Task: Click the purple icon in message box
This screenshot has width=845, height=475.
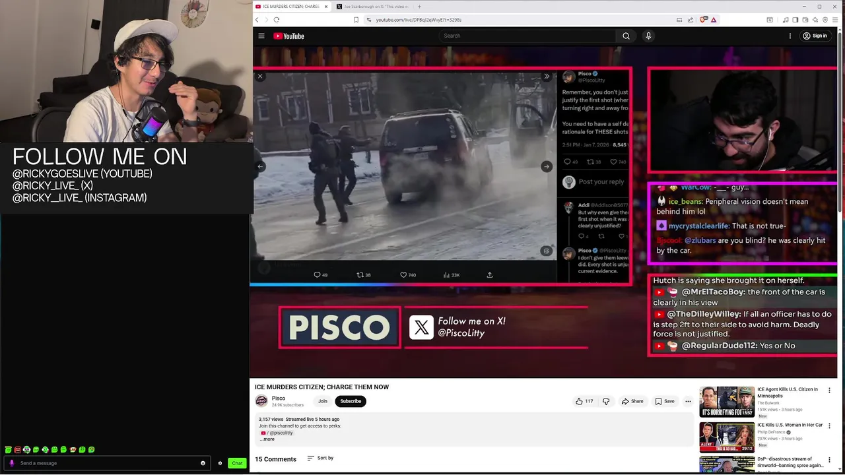Action: click(x=12, y=463)
